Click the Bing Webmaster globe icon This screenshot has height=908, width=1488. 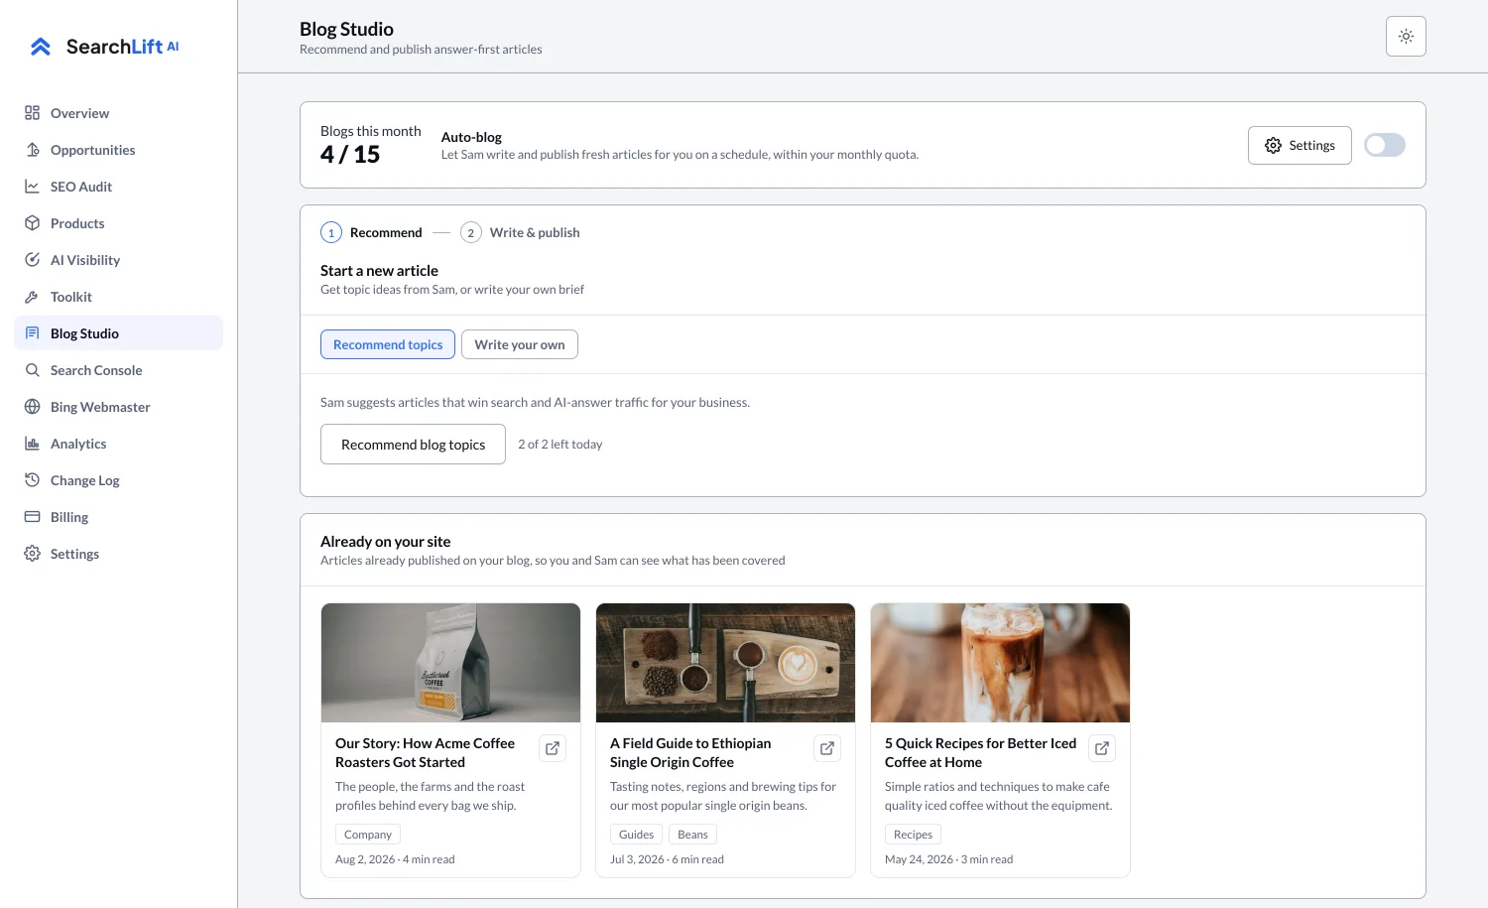(33, 407)
